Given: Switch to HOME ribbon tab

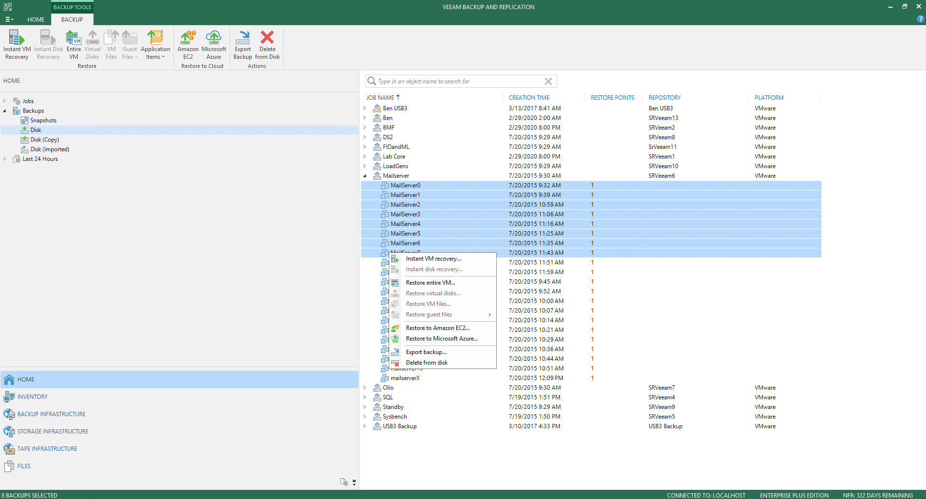Looking at the screenshot, I should click(x=36, y=20).
